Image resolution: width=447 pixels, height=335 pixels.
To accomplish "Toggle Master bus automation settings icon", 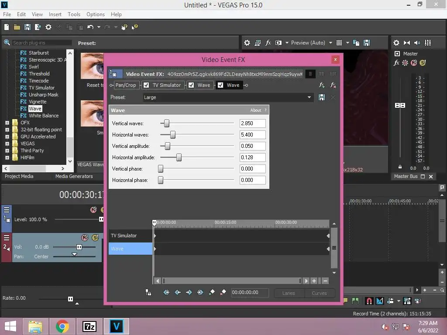I will coord(405,63).
